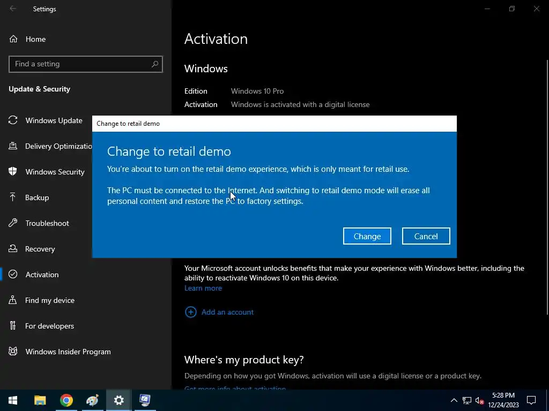
Task: Click the Home label in sidebar
Action: click(x=35, y=39)
